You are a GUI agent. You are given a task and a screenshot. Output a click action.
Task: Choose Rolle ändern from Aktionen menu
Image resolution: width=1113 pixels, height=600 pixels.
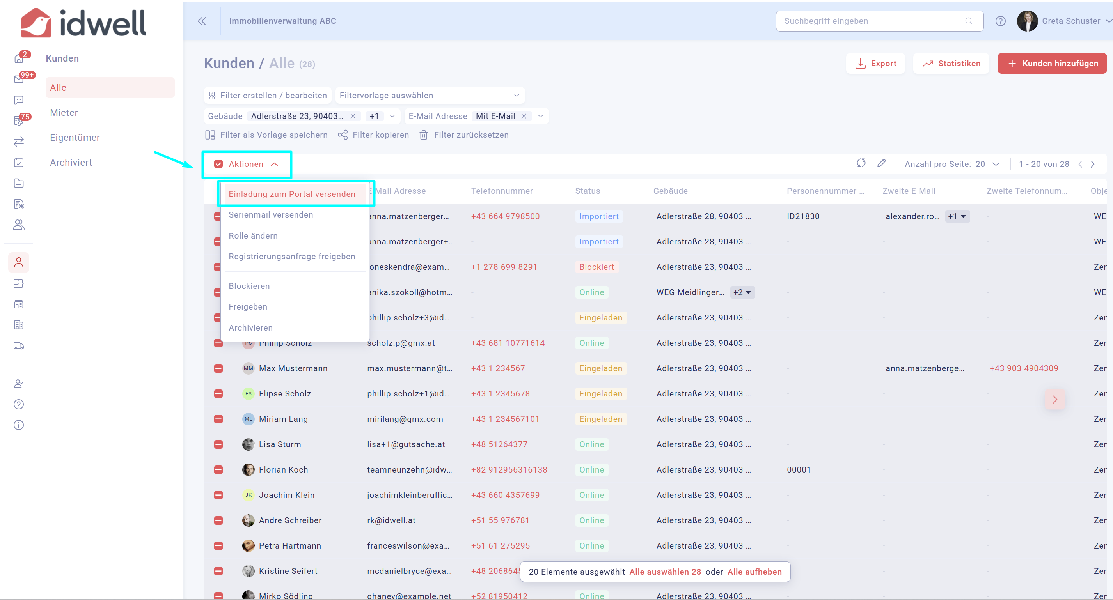pos(253,236)
